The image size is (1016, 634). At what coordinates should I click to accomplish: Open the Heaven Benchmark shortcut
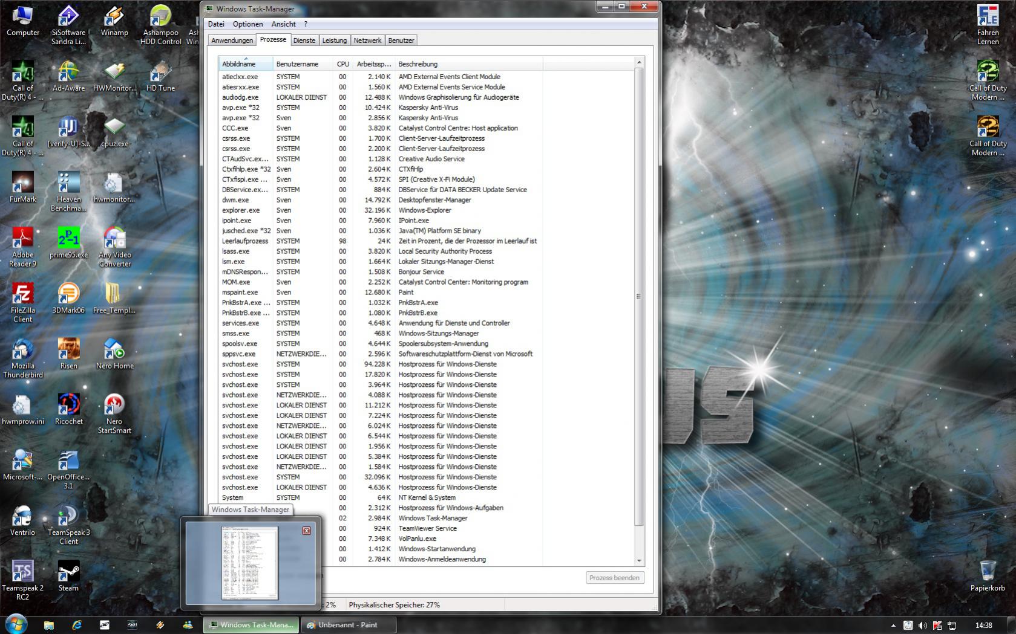(68, 192)
